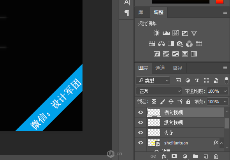Create a new layer
This screenshot has height=160, width=230.
205,156
